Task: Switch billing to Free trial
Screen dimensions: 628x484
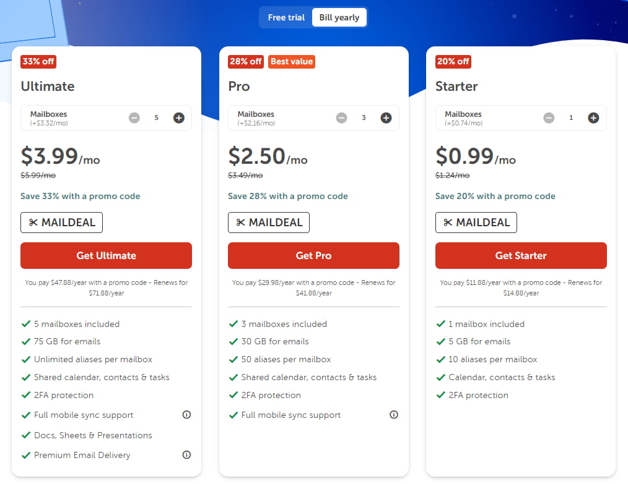Action: (286, 17)
